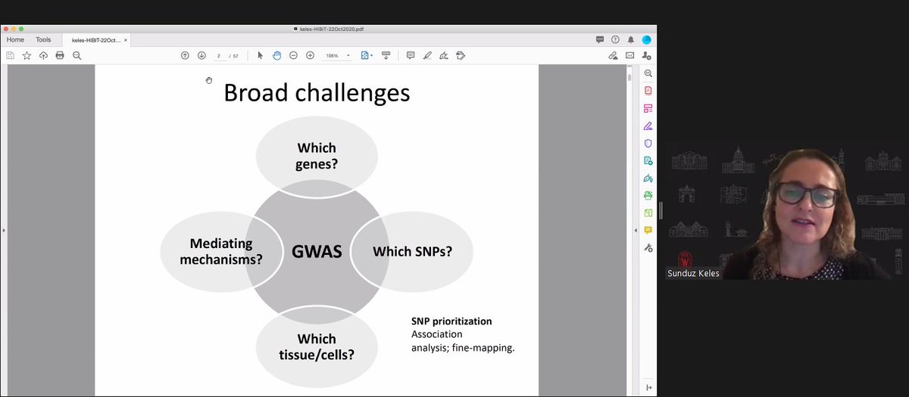
Task: Select the arrow selection tool
Action: click(x=260, y=55)
